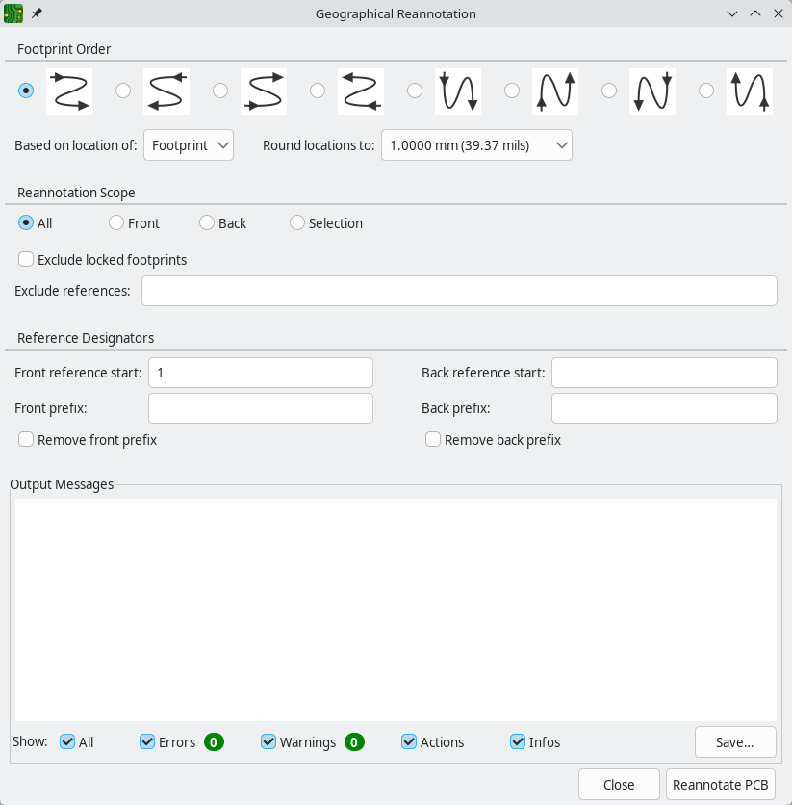Tick the Remove front prefix checkbox

[27, 440]
